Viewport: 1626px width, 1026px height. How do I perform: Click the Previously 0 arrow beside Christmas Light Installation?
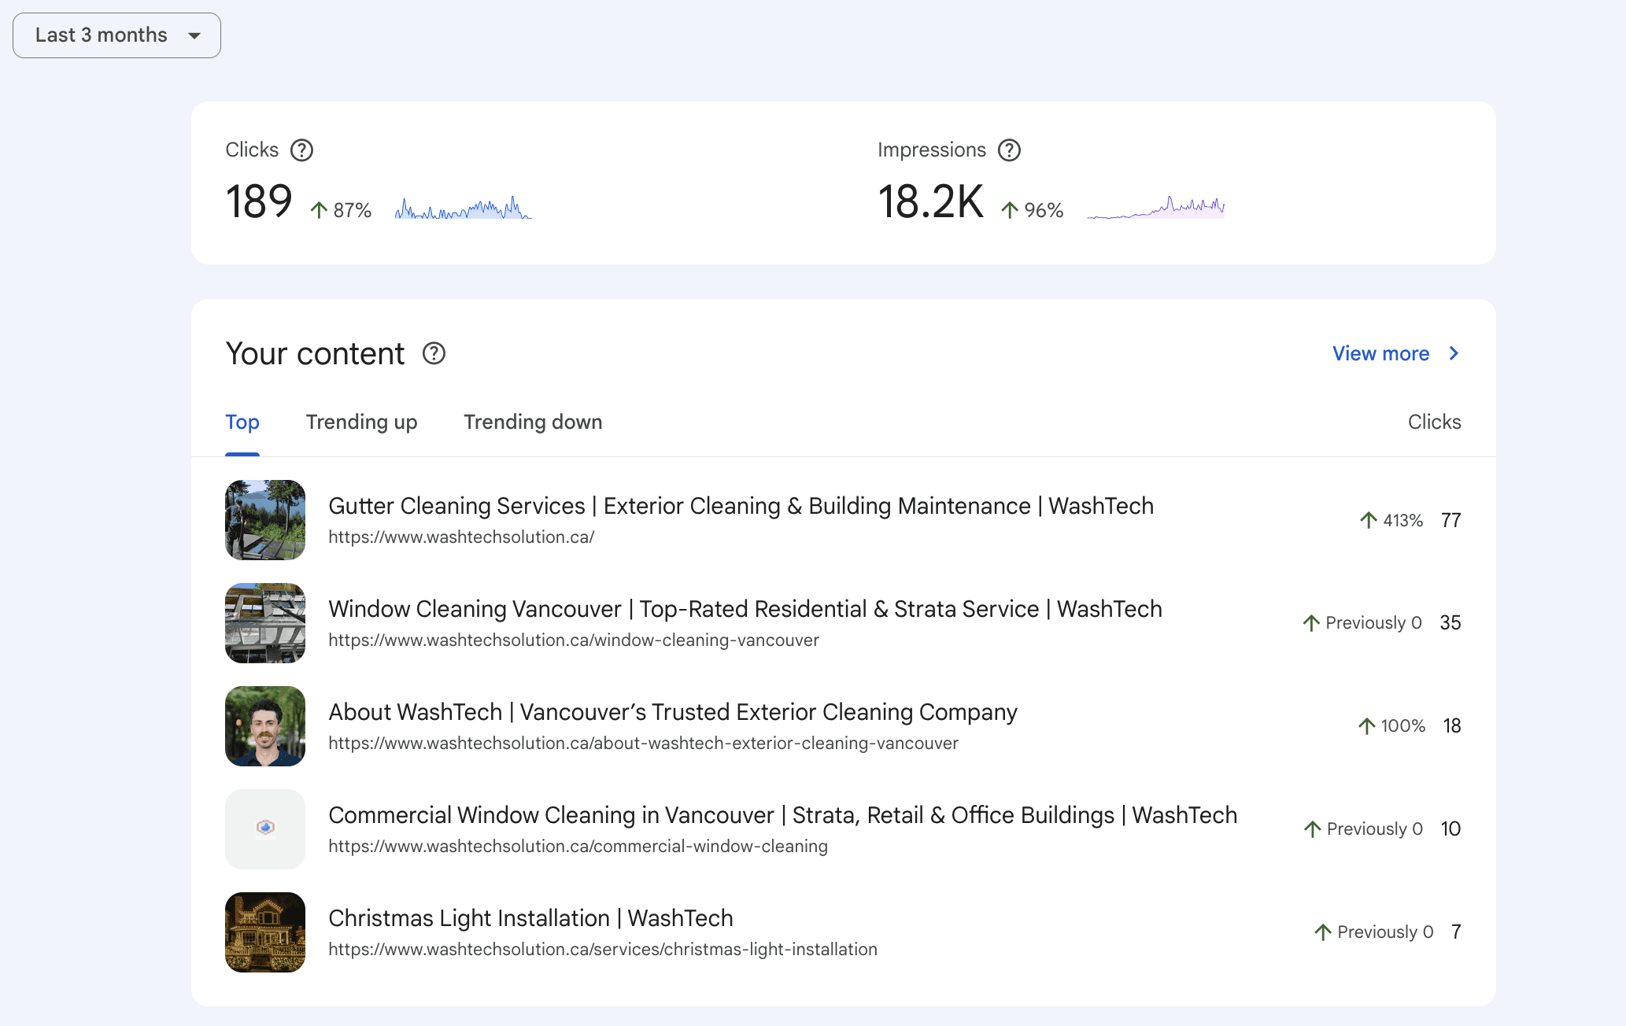[1323, 932]
